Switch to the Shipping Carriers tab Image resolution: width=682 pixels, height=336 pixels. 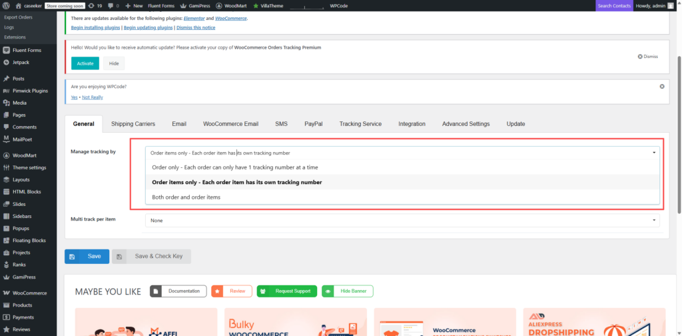[133, 124]
